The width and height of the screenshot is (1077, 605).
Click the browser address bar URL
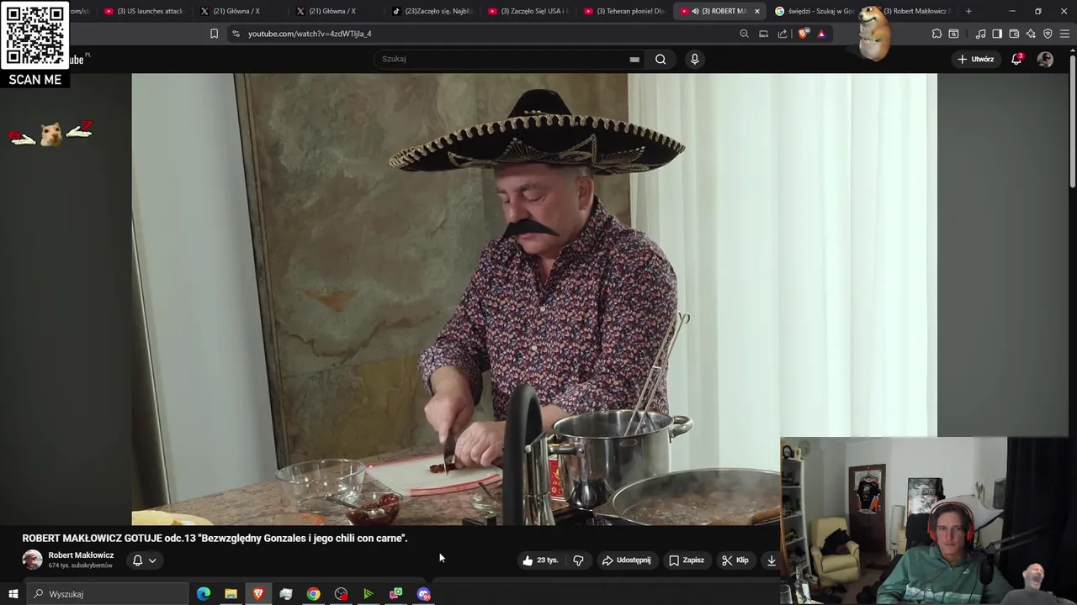pos(310,34)
